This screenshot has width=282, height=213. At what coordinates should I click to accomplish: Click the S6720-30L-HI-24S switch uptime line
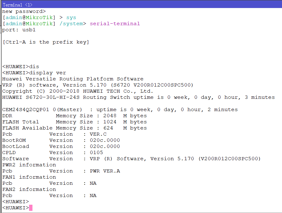pyautogui.click(x=138, y=97)
